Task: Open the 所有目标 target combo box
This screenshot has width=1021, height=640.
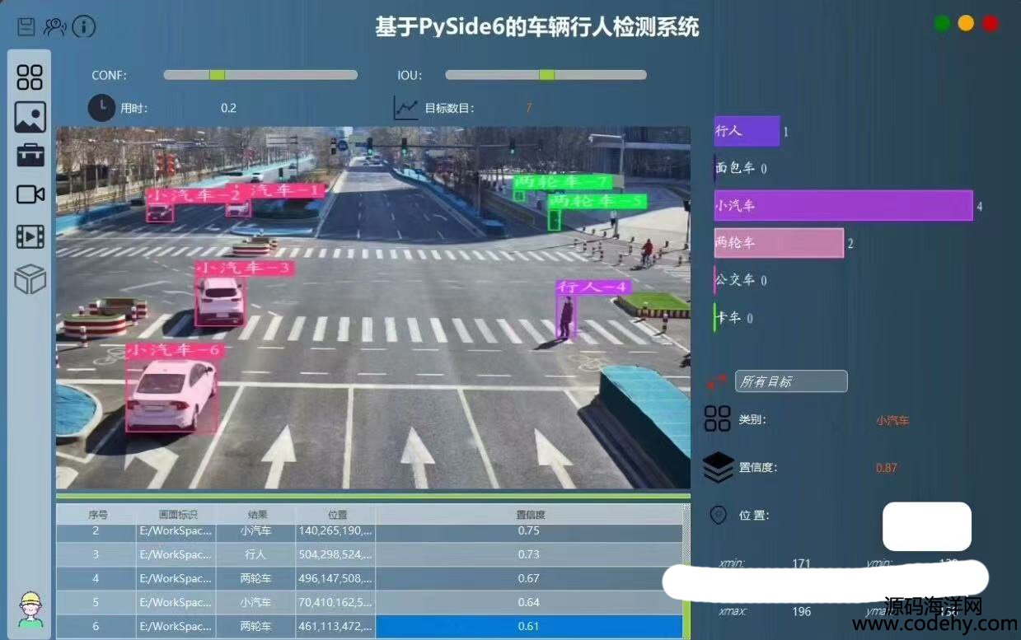Action: click(791, 381)
